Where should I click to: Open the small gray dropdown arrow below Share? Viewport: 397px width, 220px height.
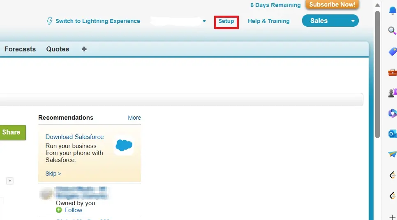tap(9, 181)
